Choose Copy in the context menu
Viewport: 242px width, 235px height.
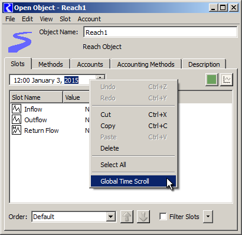[x=133, y=126]
